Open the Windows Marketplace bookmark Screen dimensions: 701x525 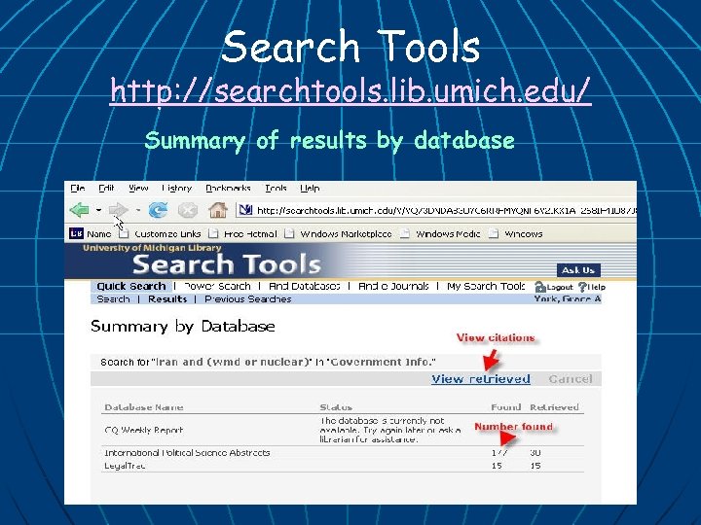point(339,233)
